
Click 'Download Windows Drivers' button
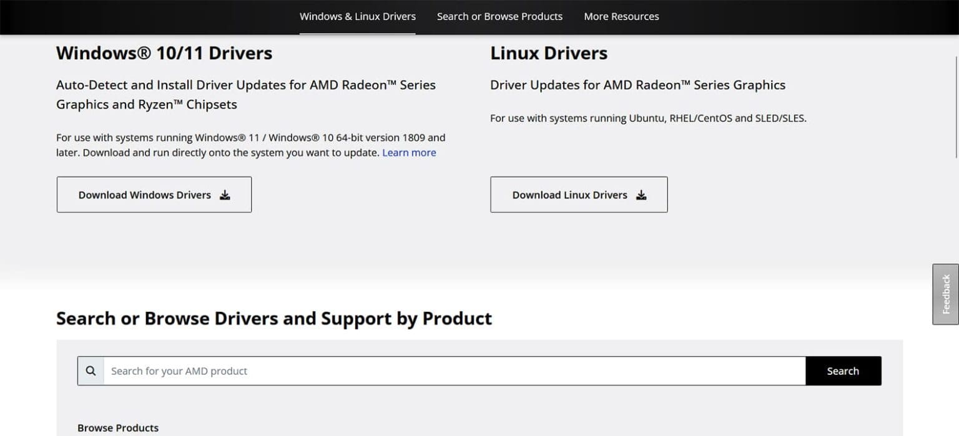pos(154,195)
